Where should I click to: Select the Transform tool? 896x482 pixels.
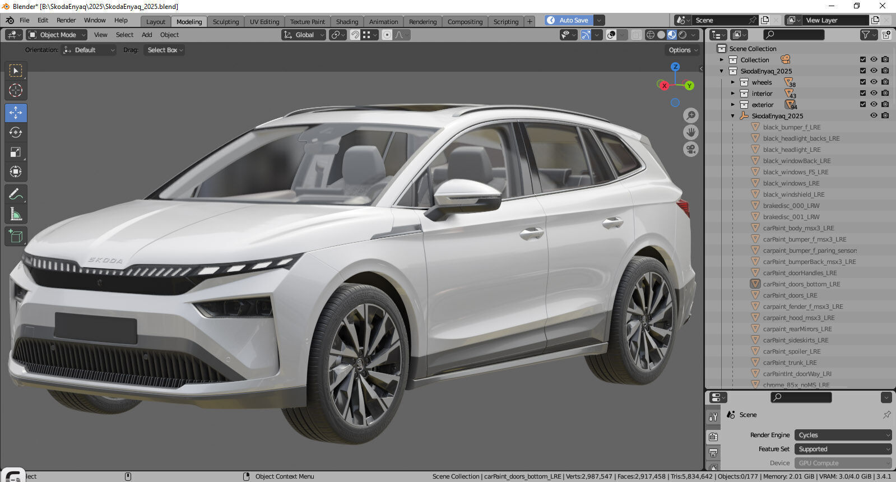pos(16,172)
